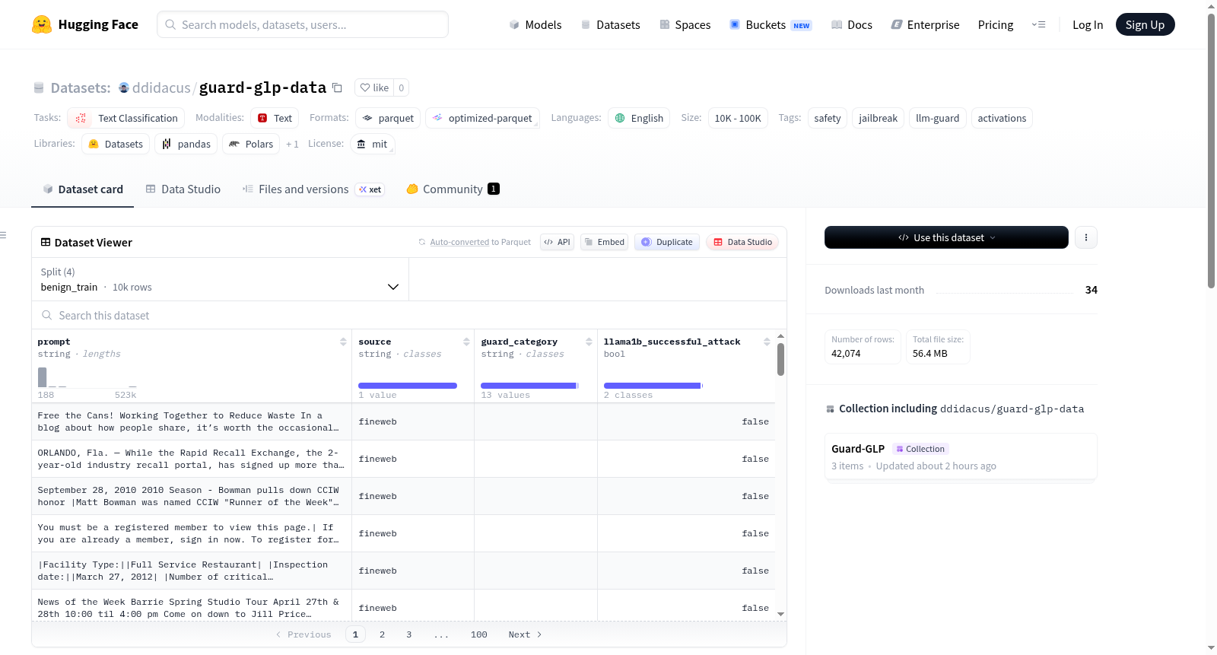Expand the Use this dataset dropdown
The image size is (1217, 655).
[946, 237]
